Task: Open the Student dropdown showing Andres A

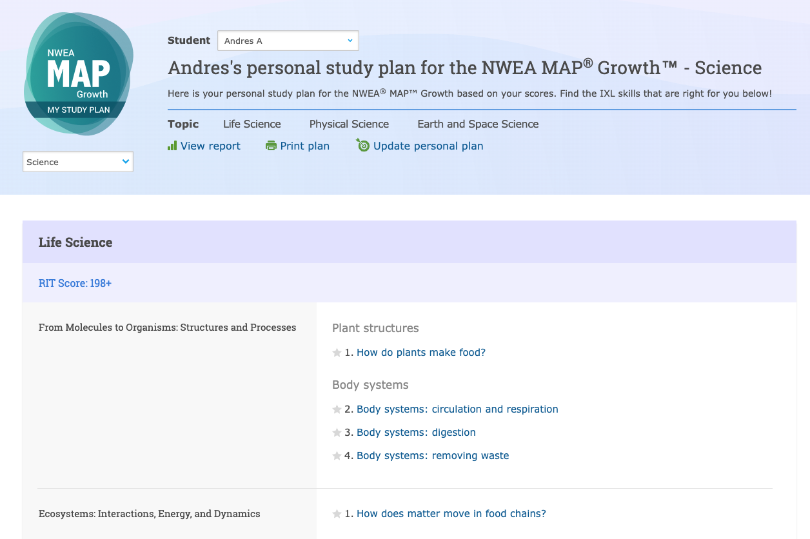Action: click(x=288, y=41)
